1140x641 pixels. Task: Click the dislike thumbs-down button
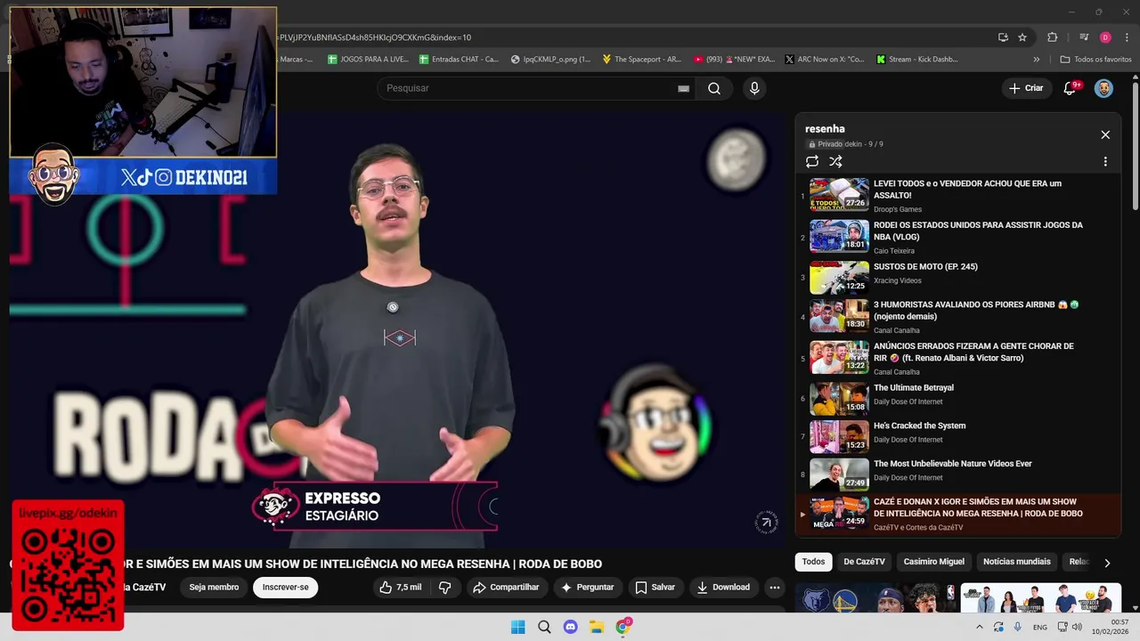click(444, 587)
